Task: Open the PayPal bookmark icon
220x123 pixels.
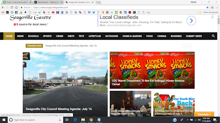Action: click(x=25, y=13)
